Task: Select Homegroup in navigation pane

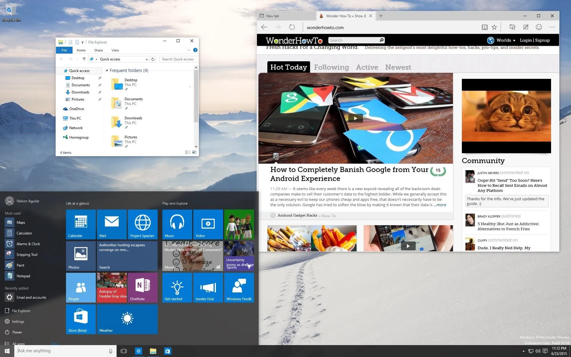Action: coord(79,137)
